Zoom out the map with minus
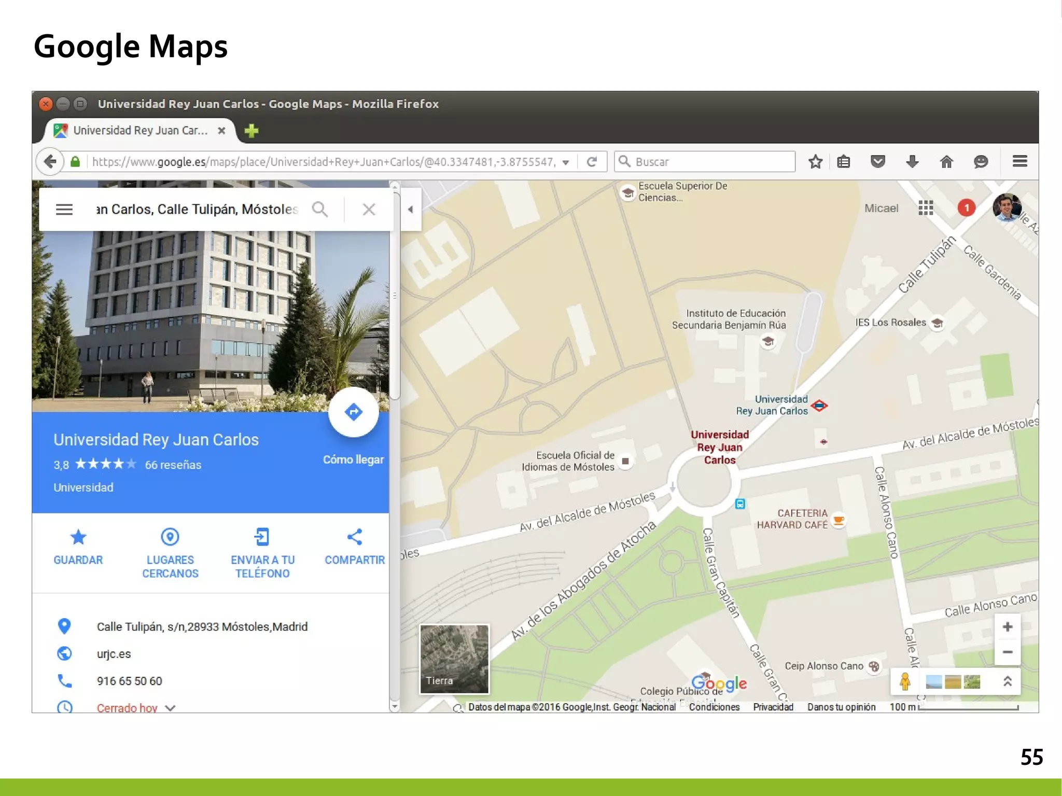Screen dimensions: 1062x796 pyautogui.click(x=1008, y=652)
